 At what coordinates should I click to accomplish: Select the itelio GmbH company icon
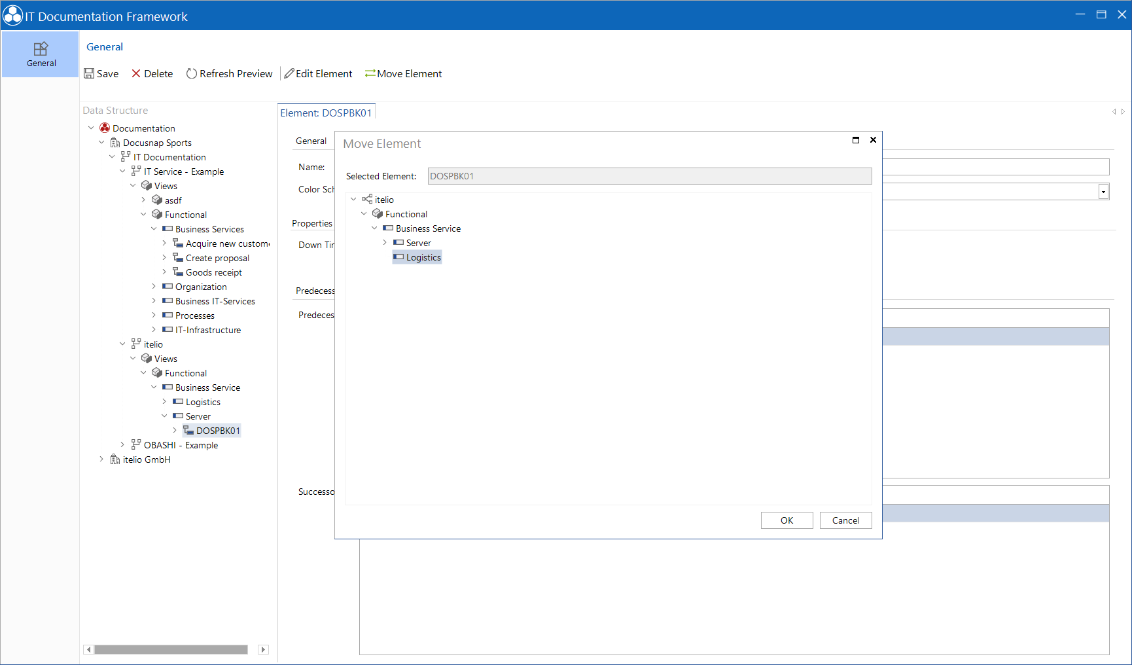115,459
